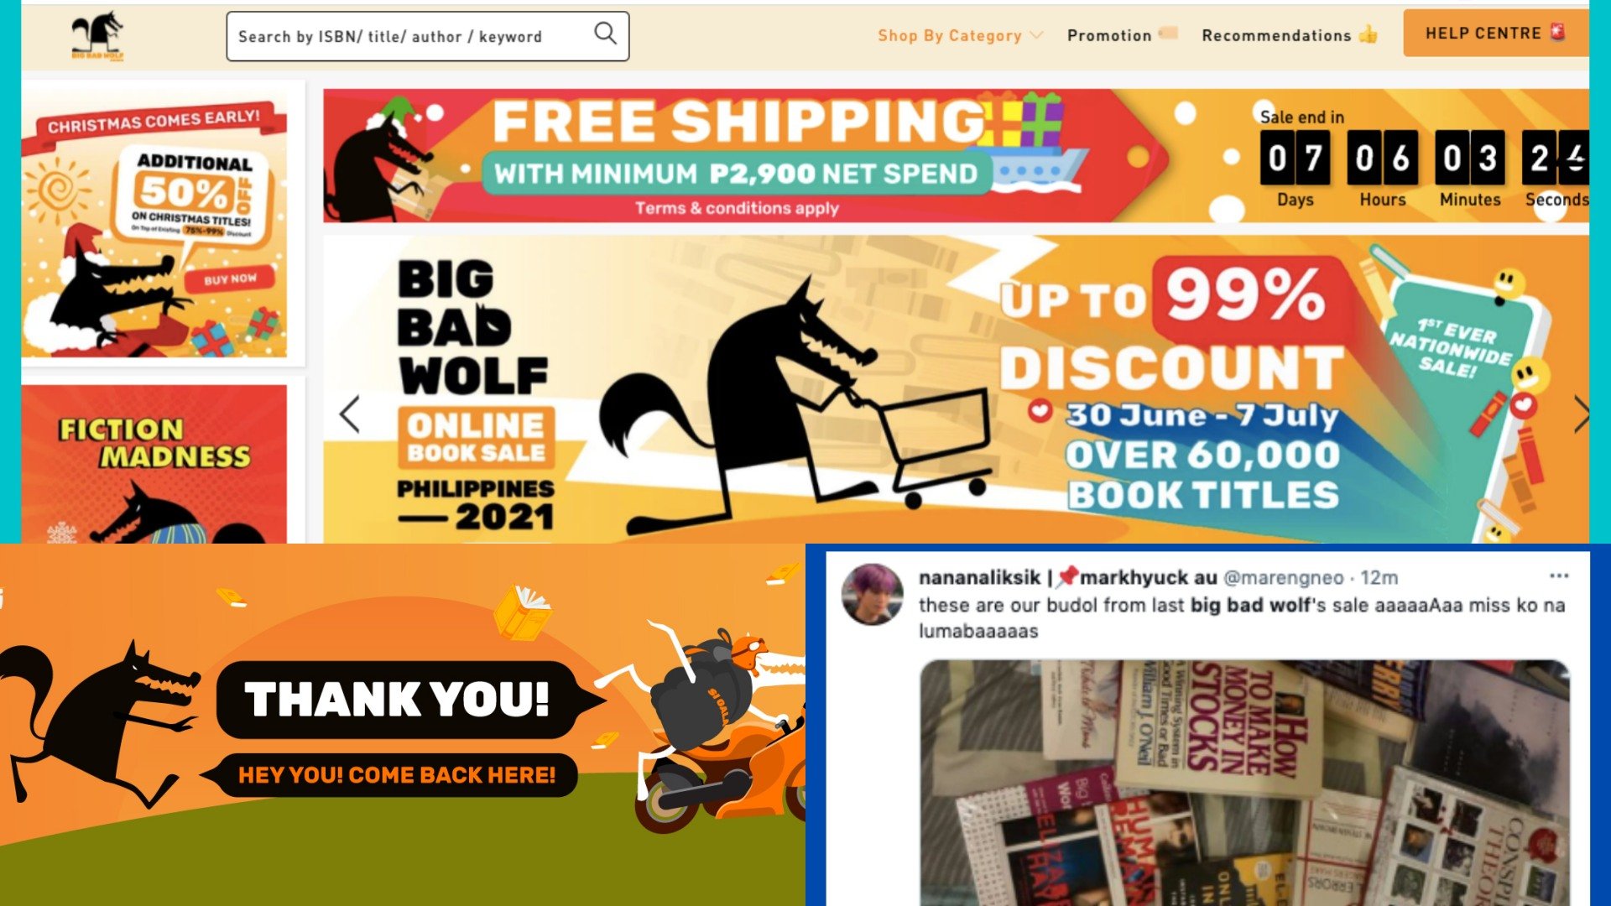Open the Fiction Madness promo tile

(x=154, y=464)
